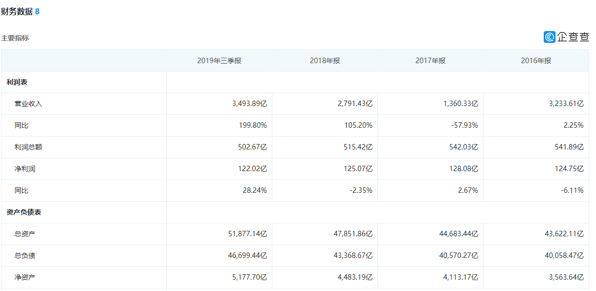Select the 营业收入 row label
Image resolution: width=596 pixels, height=291 pixels.
(28, 104)
